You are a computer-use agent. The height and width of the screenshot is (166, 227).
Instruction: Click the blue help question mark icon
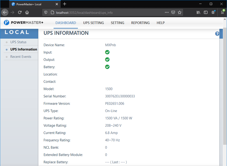(217, 34)
